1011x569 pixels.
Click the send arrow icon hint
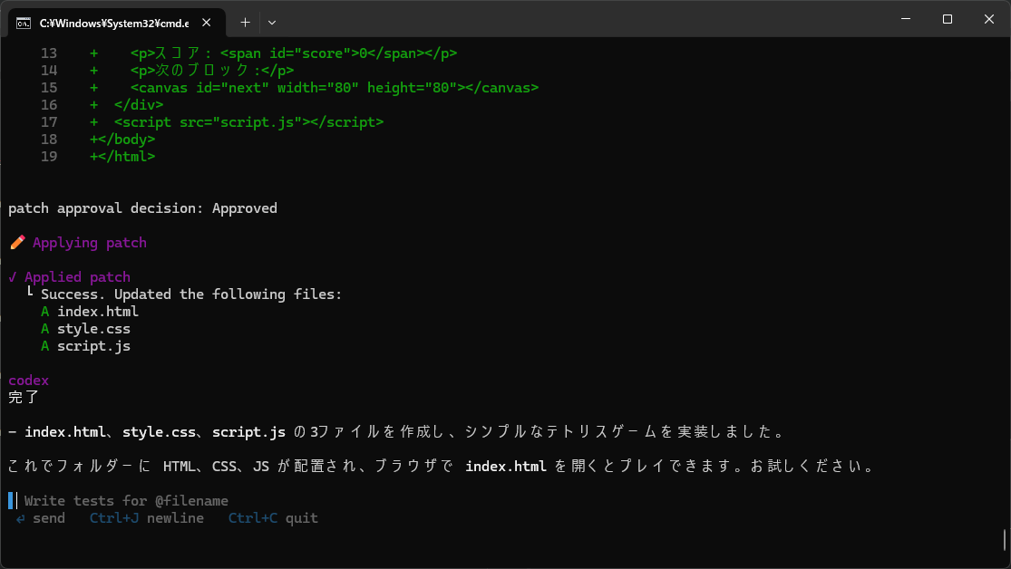(21, 518)
